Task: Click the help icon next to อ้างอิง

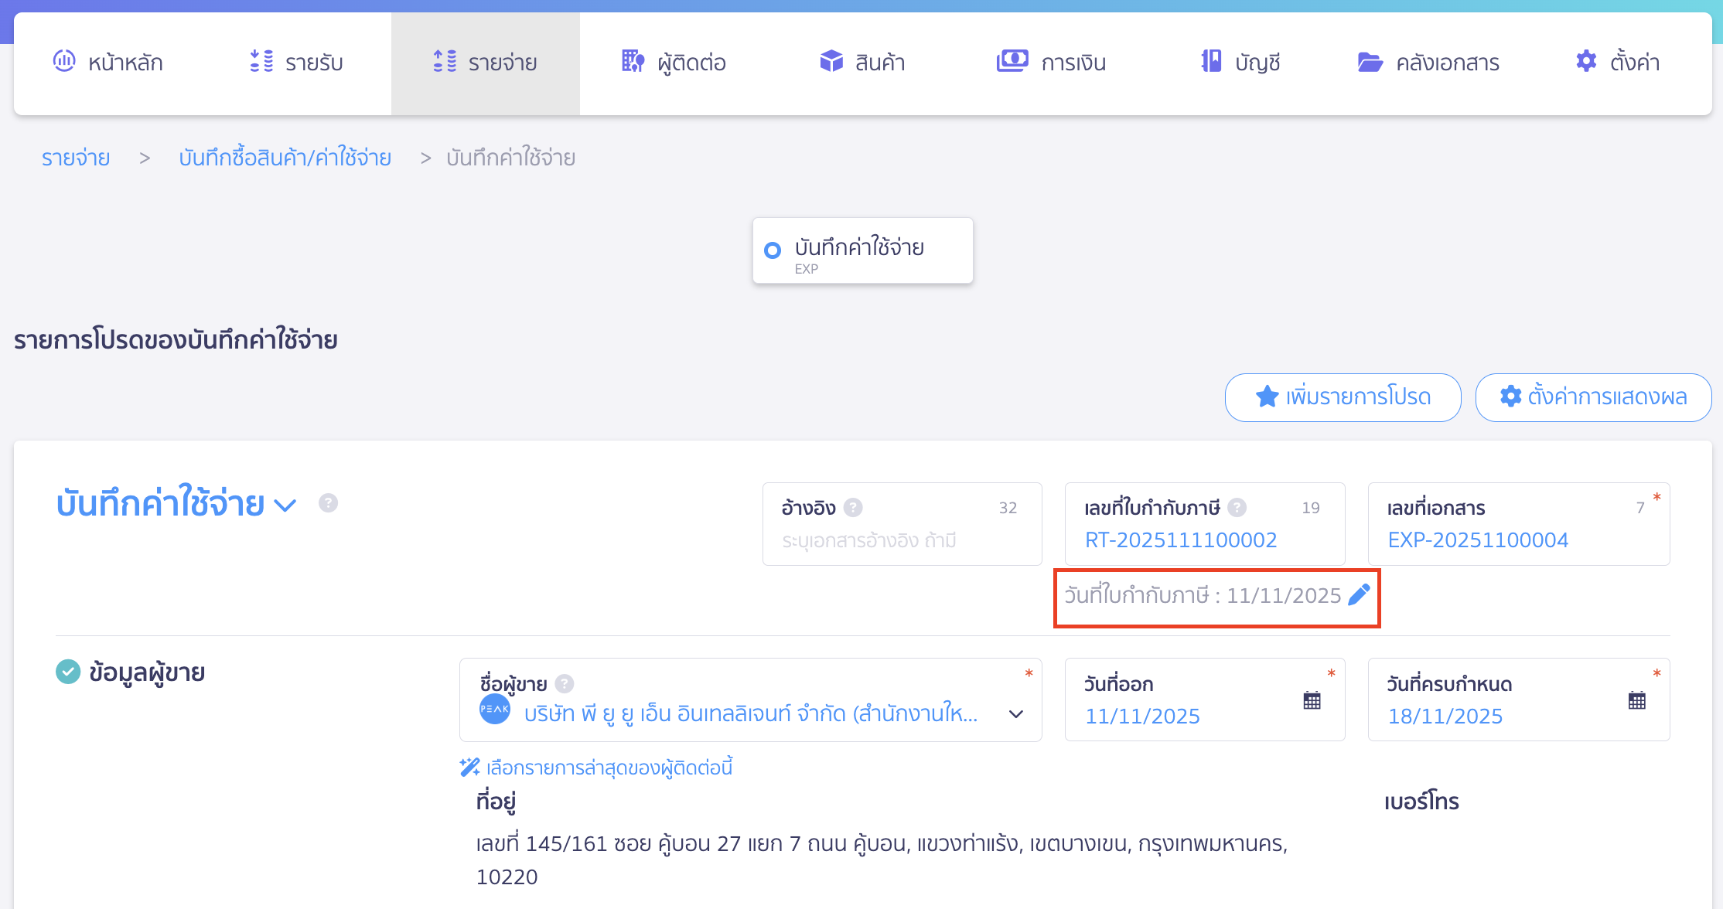Action: point(853,507)
